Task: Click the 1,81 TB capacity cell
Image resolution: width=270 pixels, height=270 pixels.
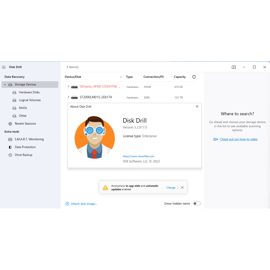Action: pos(179,98)
